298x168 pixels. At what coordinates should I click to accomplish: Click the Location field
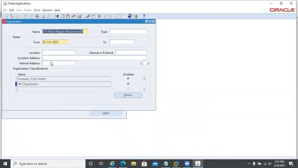pyautogui.click(x=59, y=53)
